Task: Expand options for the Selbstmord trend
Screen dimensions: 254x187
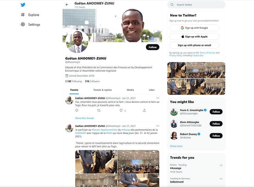Action: (221, 179)
